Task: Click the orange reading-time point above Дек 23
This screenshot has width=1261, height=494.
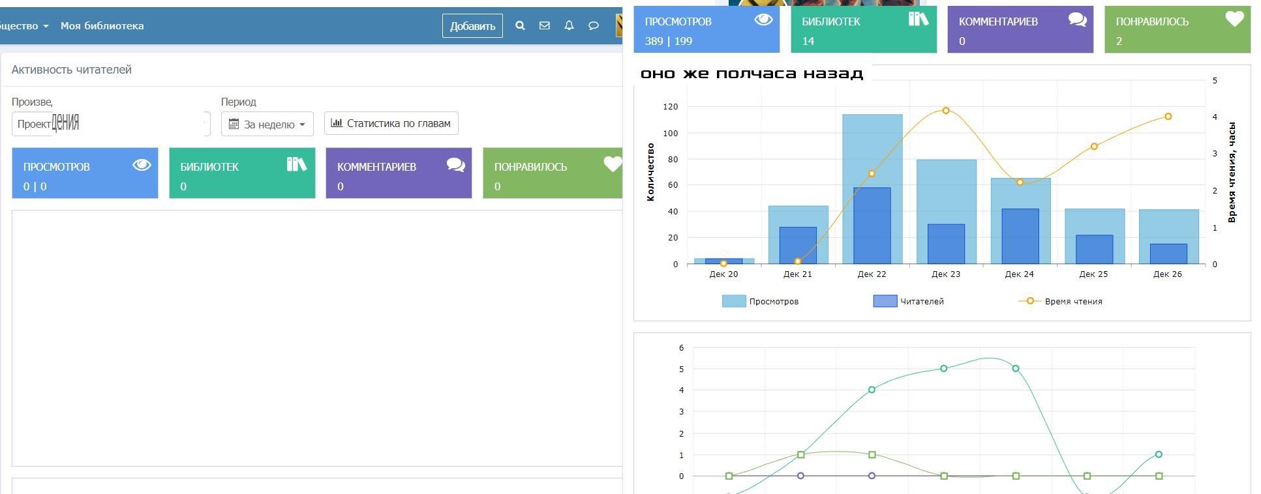Action: point(946,111)
